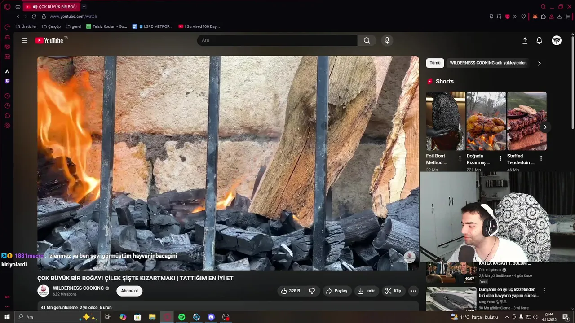Open the ad blocker shield icon
Screen dimensions: 575x323
(x=508, y=17)
